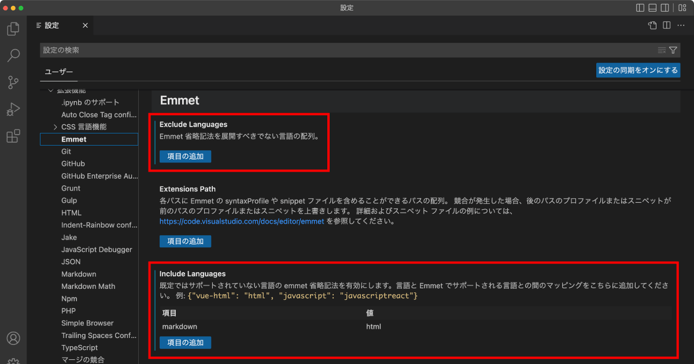Open the Extensions view
The image size is (694, 364).
[13, 136]
